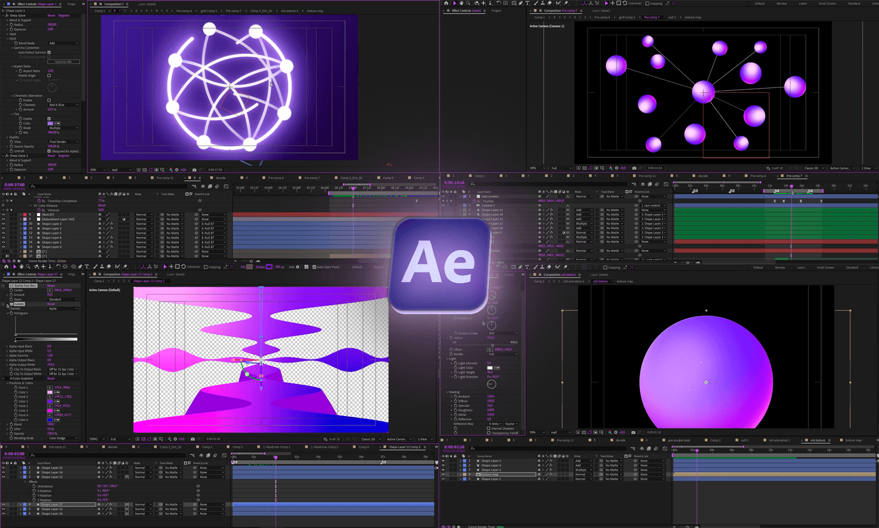Image resolution: width=879 pixels, height=528 pixels.
Task: Select the Ellipse shape tool in the bottom-left toolbar
Action: [x=74, y=267]
